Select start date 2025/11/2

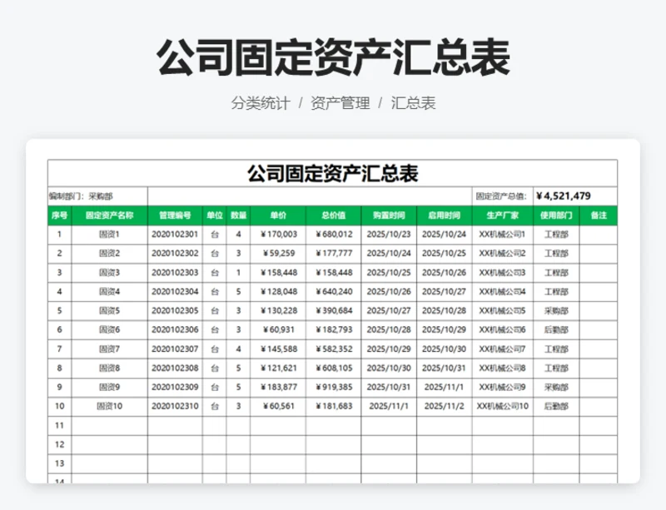pos(445,406)
